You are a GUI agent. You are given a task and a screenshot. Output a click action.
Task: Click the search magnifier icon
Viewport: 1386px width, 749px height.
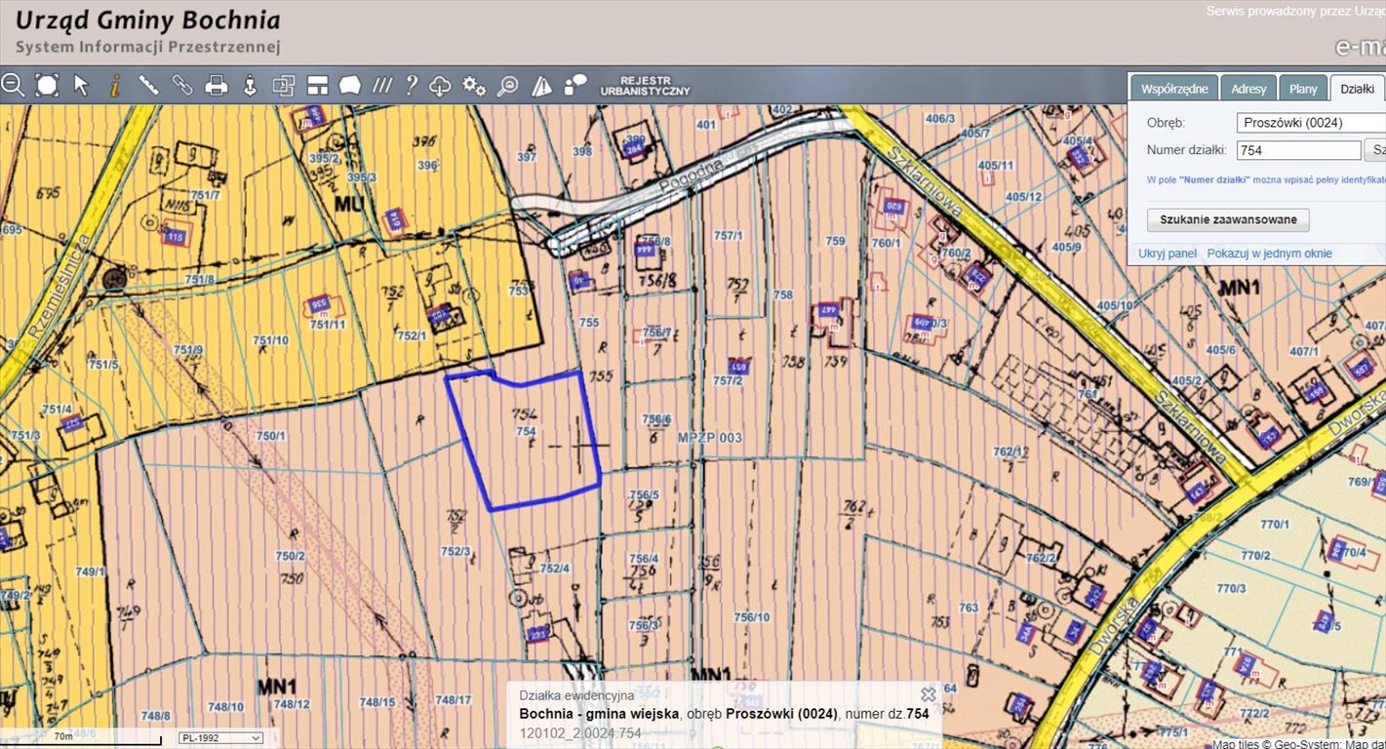507,86
